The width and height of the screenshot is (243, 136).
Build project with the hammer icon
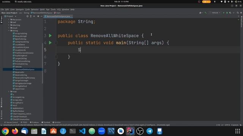click(205, 13)
